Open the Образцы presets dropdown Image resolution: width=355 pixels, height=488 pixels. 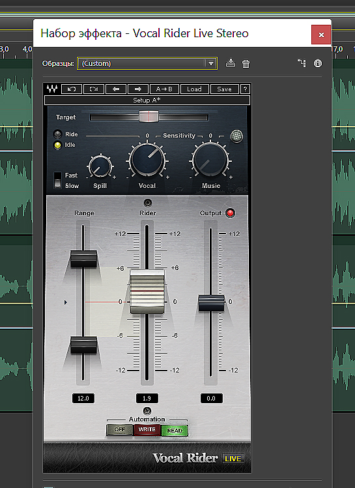coord(147,63)
